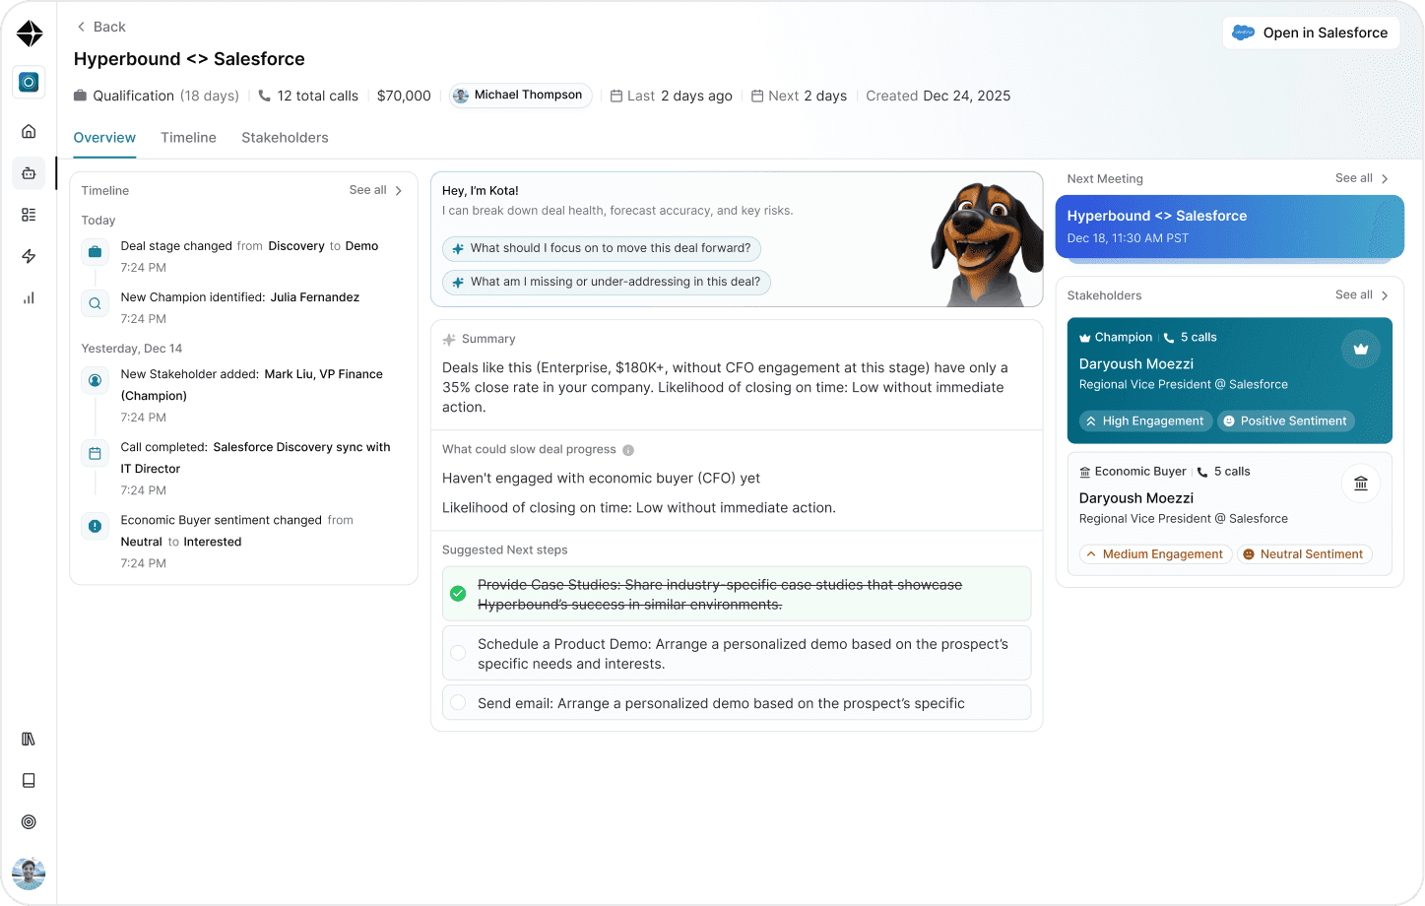Open the Champion Daryoush Moezzi stakeholder card
The height and width of the screenshot is (906, 1425).
(1229, 380)
